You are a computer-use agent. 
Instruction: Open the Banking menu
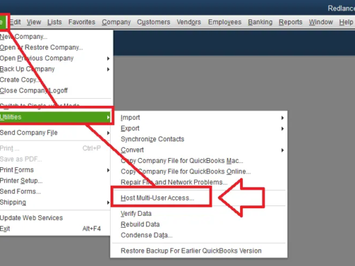point(260,22)
